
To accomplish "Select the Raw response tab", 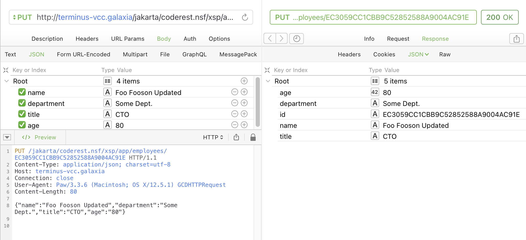I will [445, 54].
